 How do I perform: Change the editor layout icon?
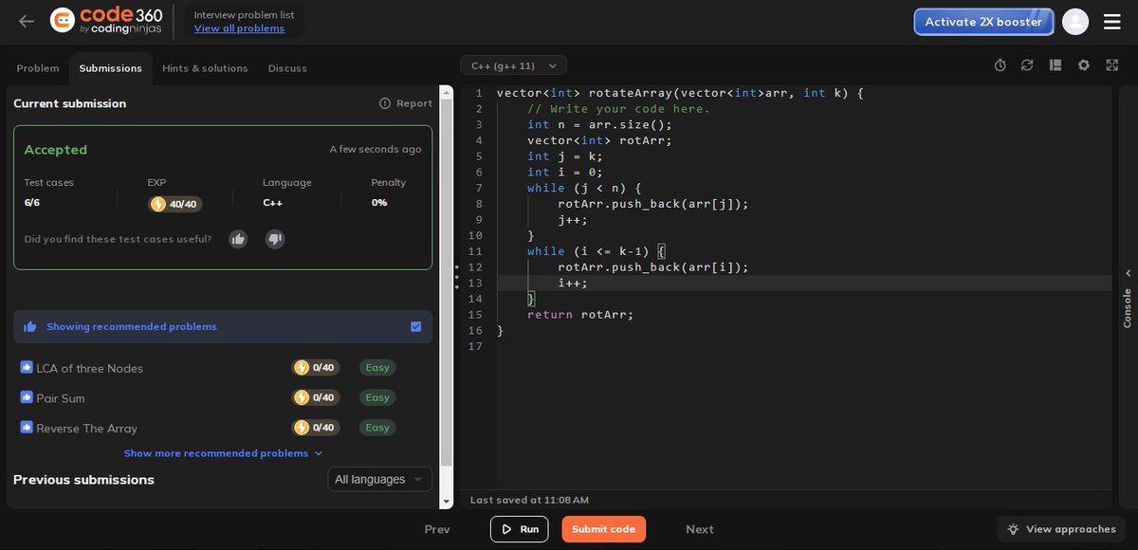coord(1055,65)
